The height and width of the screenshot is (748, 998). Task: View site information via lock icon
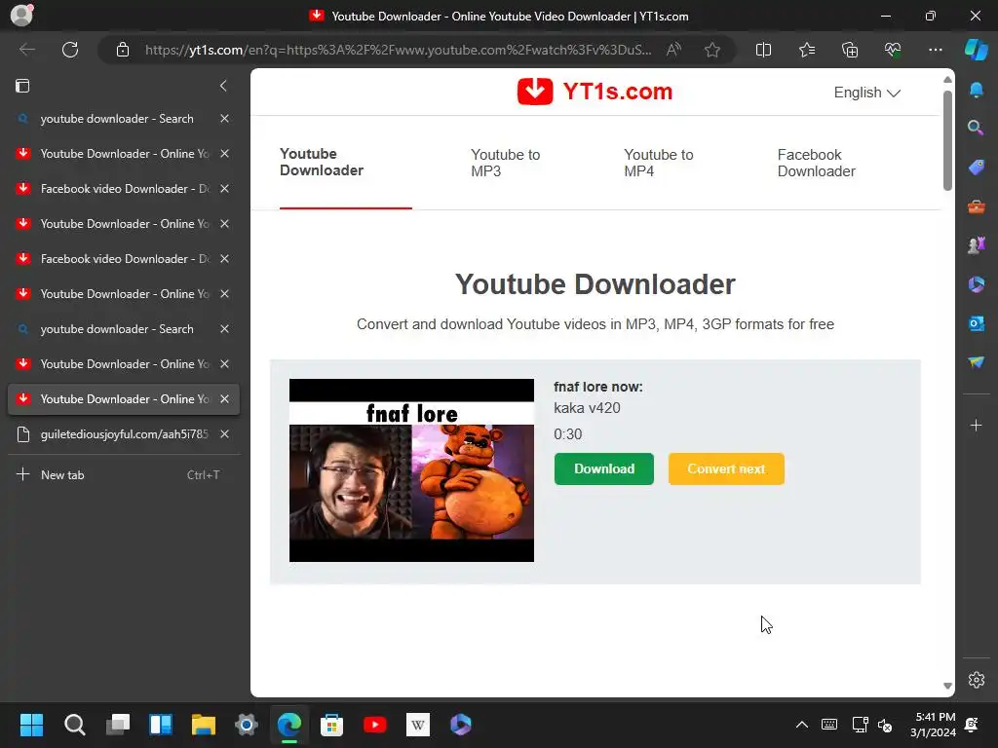(123, 50)
